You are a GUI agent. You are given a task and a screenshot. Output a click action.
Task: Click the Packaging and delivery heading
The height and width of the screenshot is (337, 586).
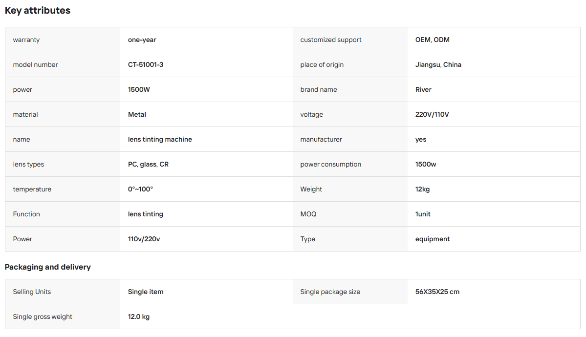coord(47,267)
